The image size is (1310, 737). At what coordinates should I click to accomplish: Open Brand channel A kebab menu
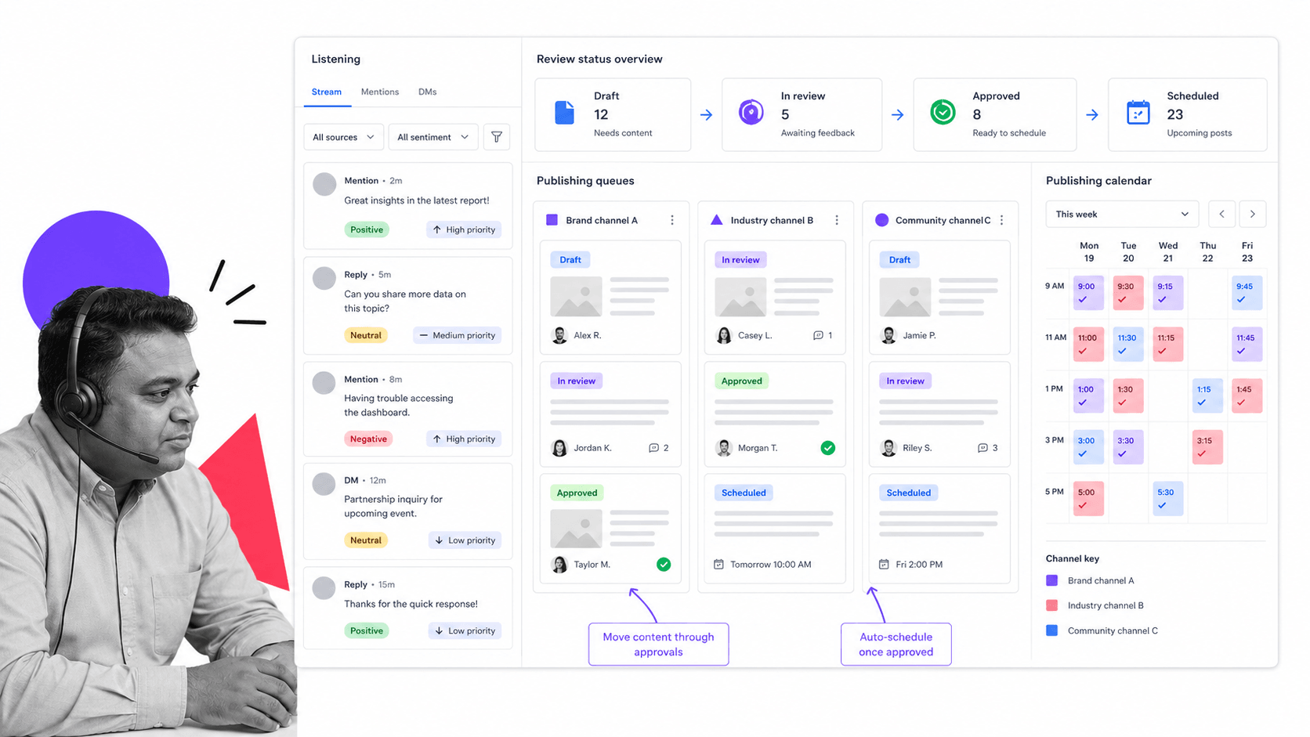click(x=672, y=220)
